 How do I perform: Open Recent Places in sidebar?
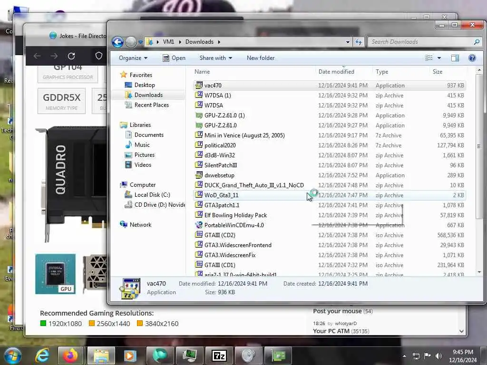151,105
